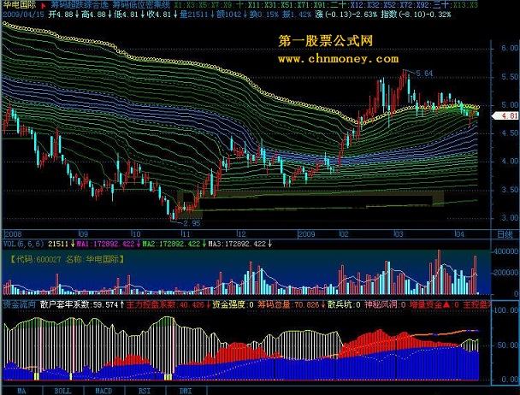This screenshot has height=395, width=520.
Task: Click the 华电国际 stock name label
Action: 20,6
